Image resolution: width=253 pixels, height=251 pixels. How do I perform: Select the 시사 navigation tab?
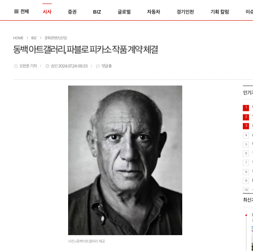pyautogui.click(x=47, y=12)
